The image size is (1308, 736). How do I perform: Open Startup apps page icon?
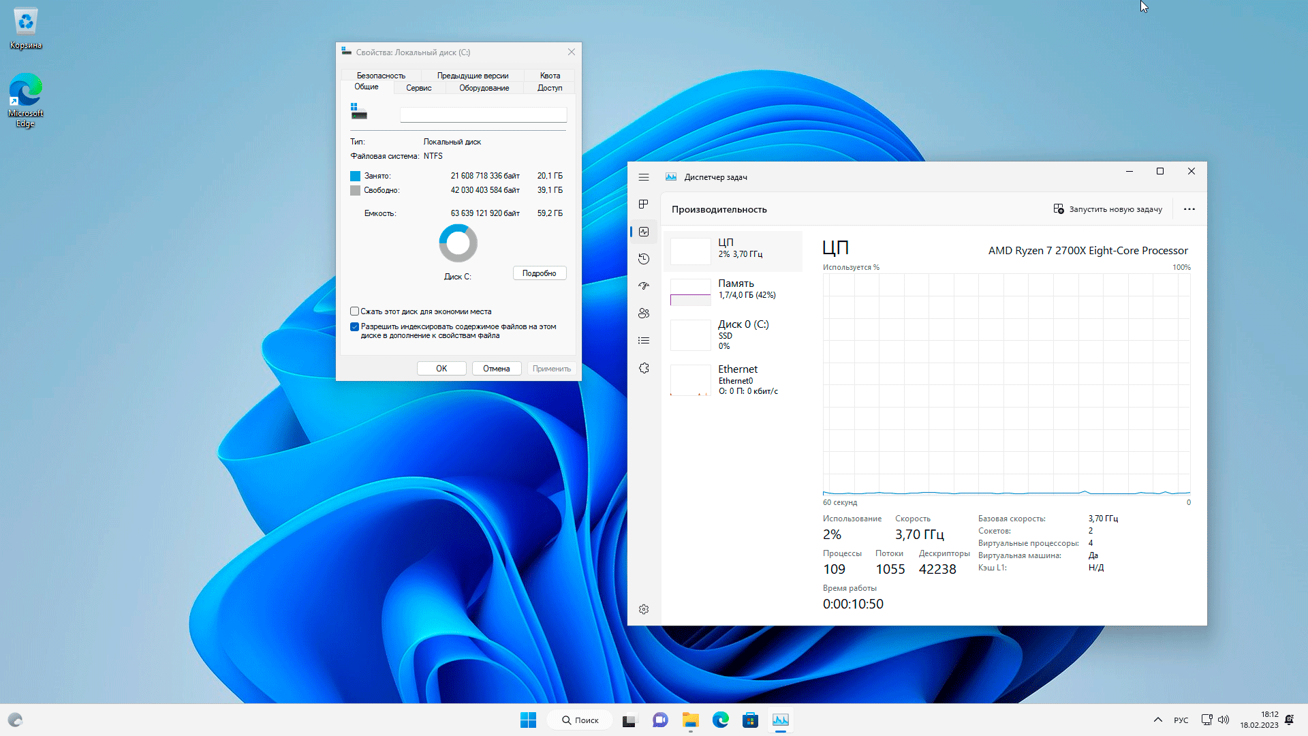pos(644,286)
